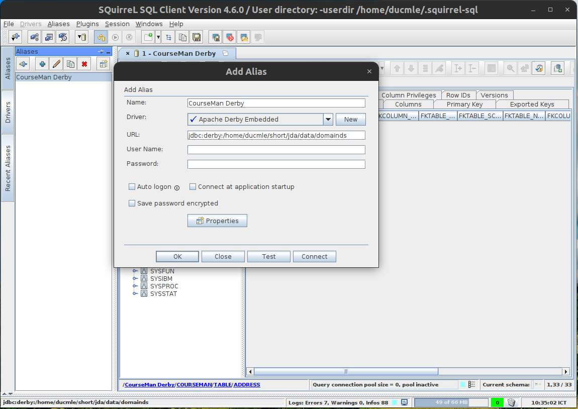578x409 pixels.
Task: Click the New driver button
Action: point(350,120)
